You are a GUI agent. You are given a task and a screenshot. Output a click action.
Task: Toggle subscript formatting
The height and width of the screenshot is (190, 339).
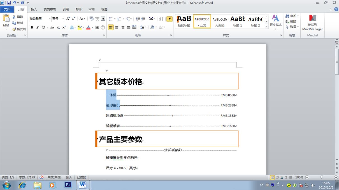click(x=58, y=27)
